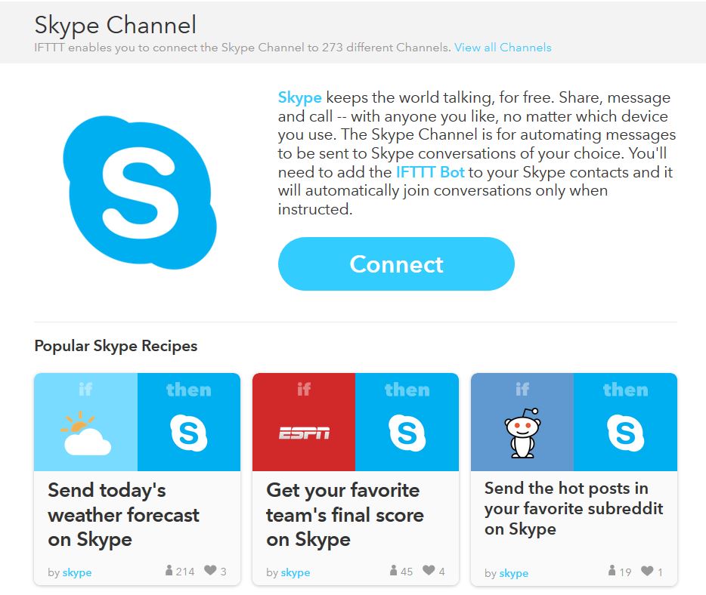Click the '19' user count on subreddit recipe
The width and height of the screenshot is (706, 595).
pos(625,572)
